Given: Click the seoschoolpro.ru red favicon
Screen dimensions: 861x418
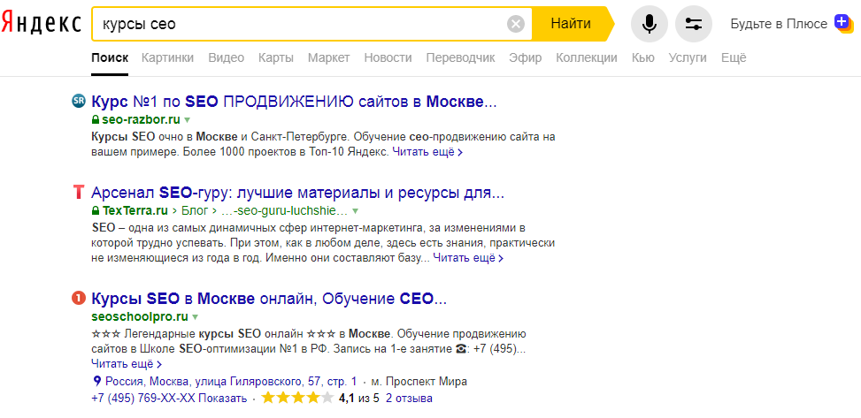Looking at the screenshot, I should (79, 298).
